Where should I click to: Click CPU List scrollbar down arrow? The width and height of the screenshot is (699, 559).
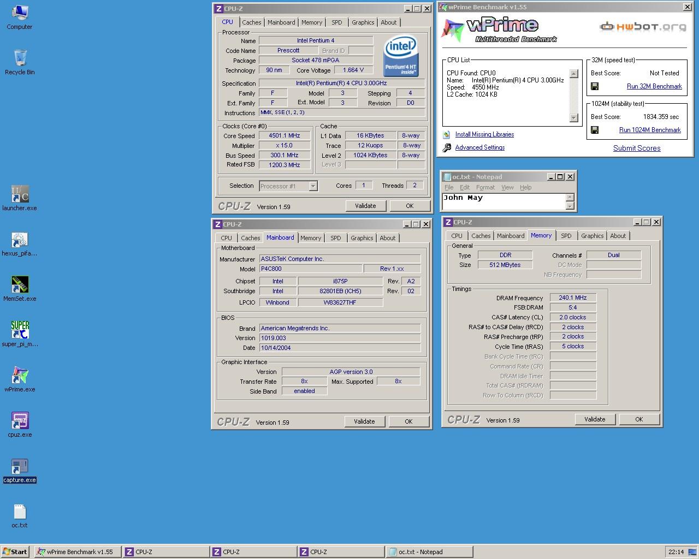pos(573,117)
